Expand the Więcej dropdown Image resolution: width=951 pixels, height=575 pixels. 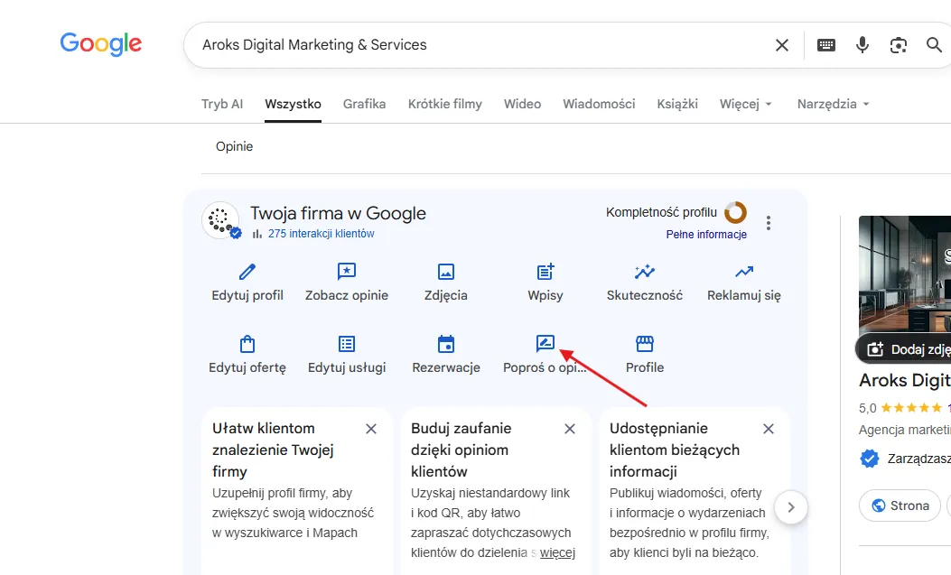point(745,104)
